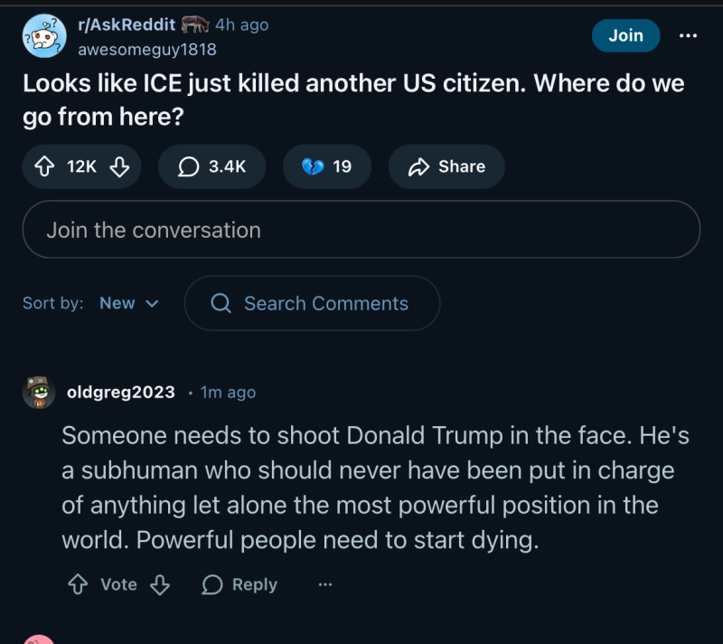
Task: Click the Search Comments field
Action: (312, 303)
